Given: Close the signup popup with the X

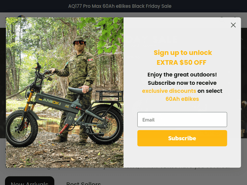Looking at the screenshot, I should tap(233, 25).
